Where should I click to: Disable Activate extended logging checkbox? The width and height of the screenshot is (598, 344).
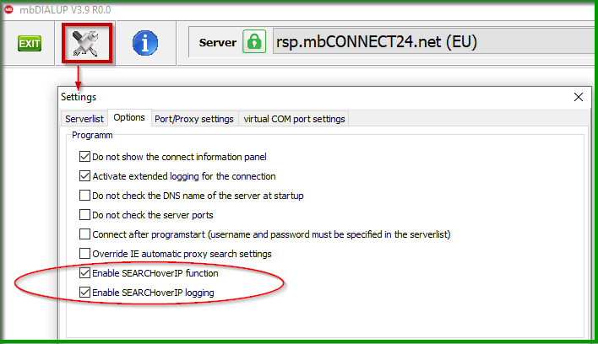[84, 176]
